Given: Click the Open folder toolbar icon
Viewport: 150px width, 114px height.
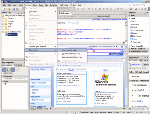Looking at the screenshot, I should [x=9, y=9].
